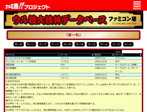This screenshot has height=112, width=147.
Task: Go to the ら～ろ index page
Action: click(x=116, y=44)
